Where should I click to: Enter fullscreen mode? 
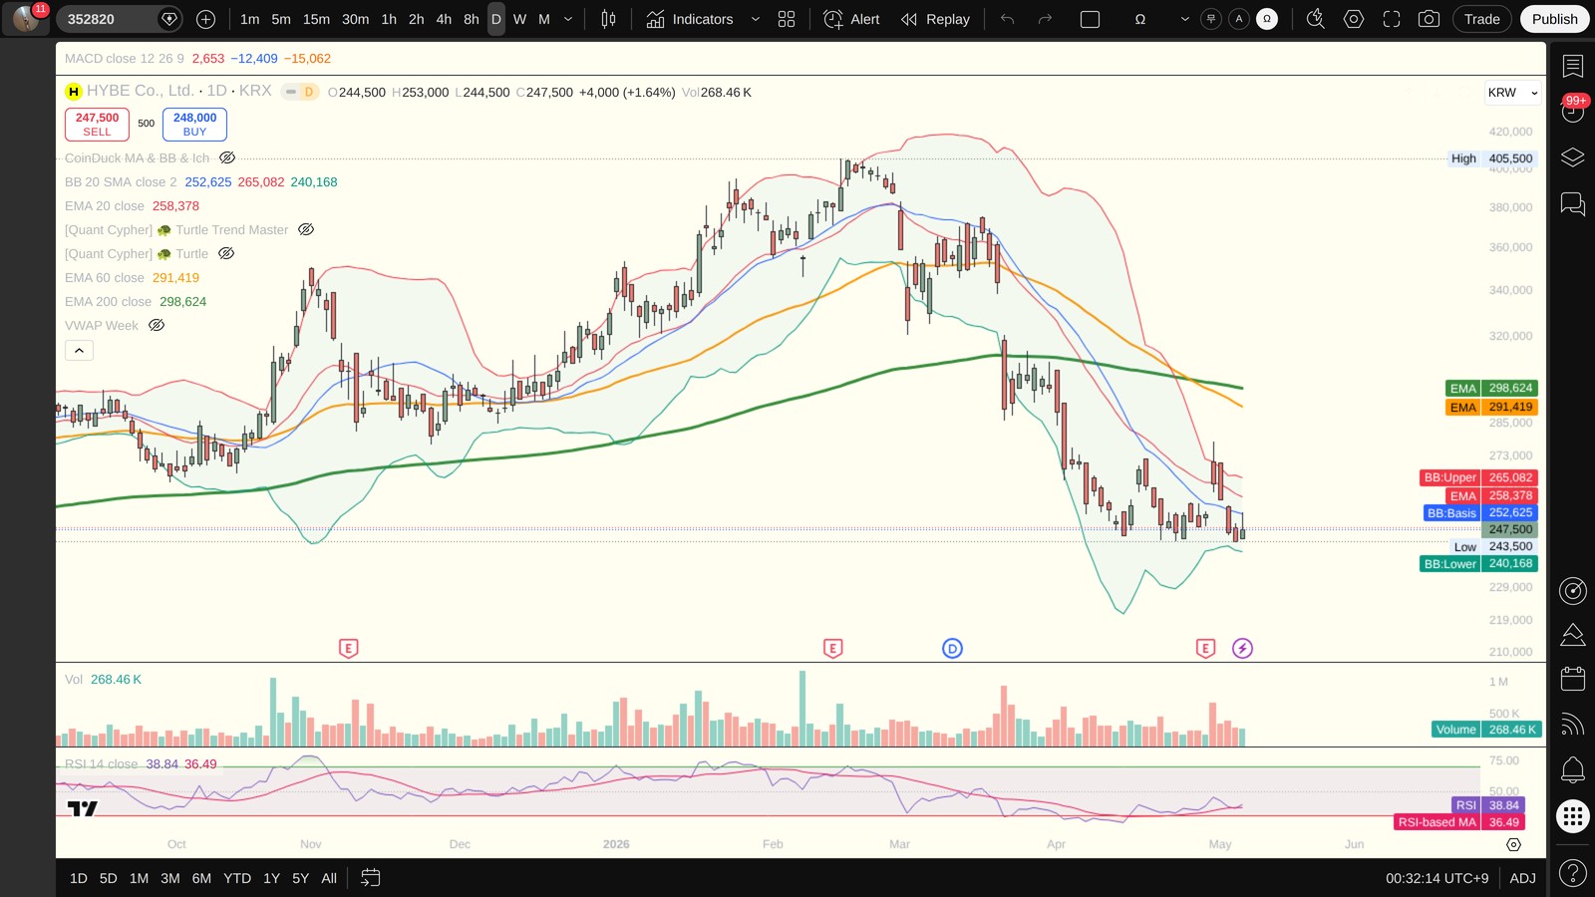(1392, 19)
